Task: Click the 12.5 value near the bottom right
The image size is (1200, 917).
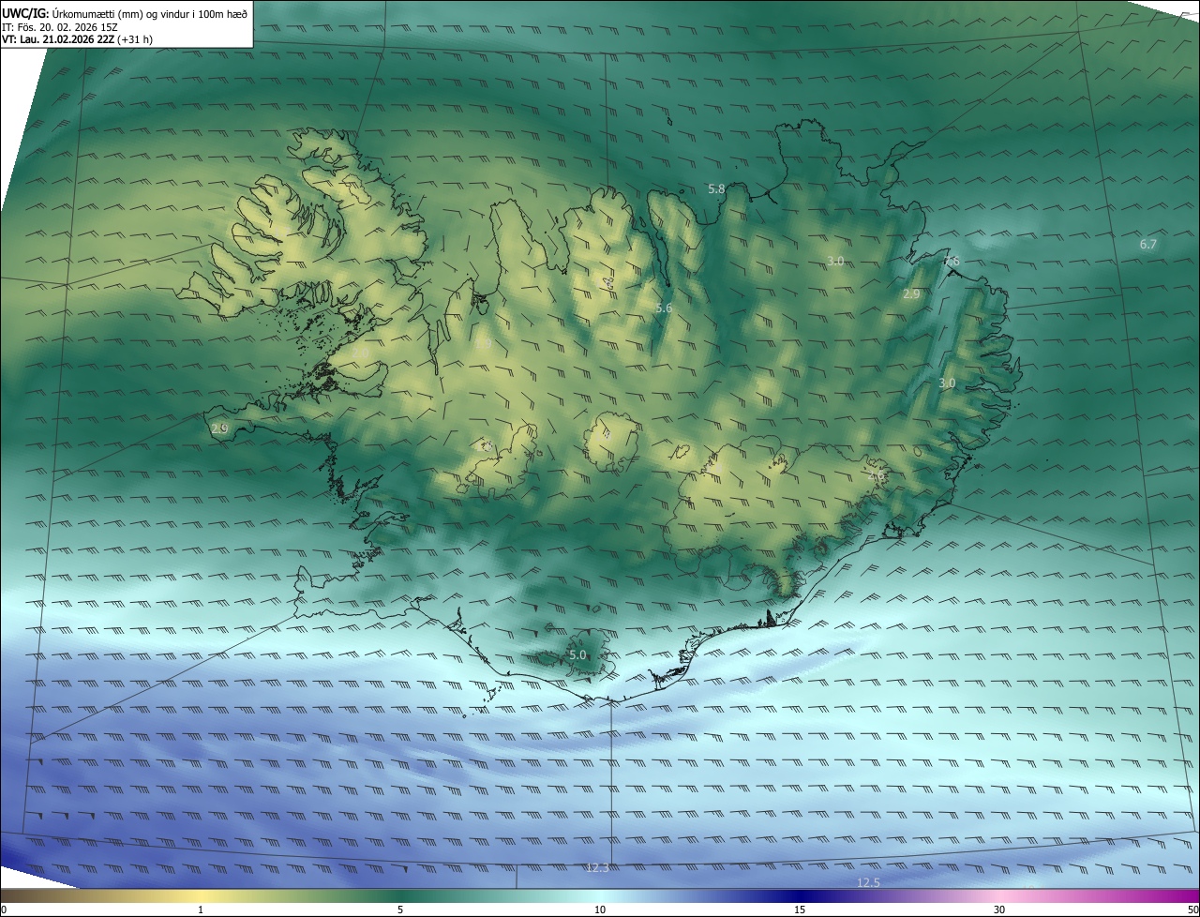Action: tap(868, 883)
